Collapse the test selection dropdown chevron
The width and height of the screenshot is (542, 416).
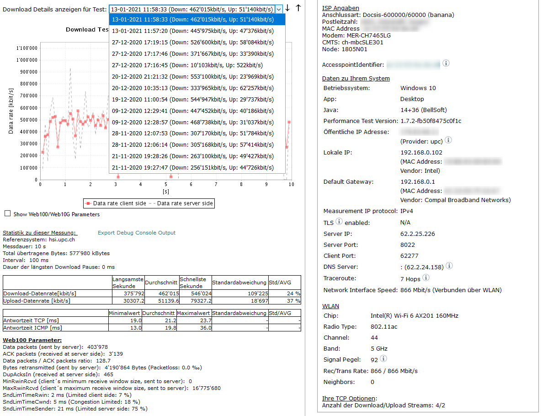tap(279, 9)
